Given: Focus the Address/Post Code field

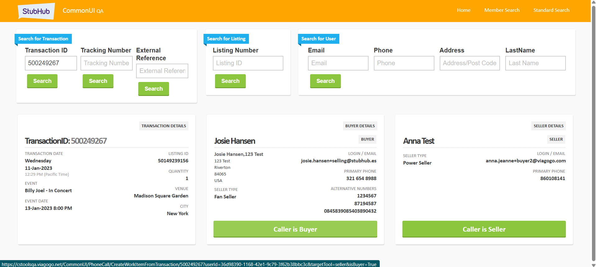Looking at the screenshot, I should coord(469,63).
